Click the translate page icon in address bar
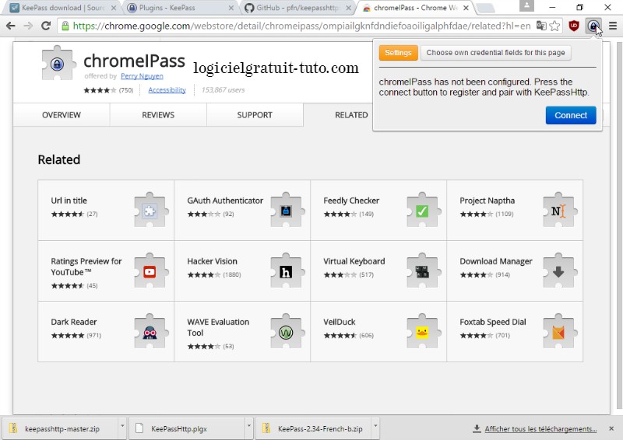Image resolution: width=623 pixels, height=440 pixels. [x=540, y=26]
